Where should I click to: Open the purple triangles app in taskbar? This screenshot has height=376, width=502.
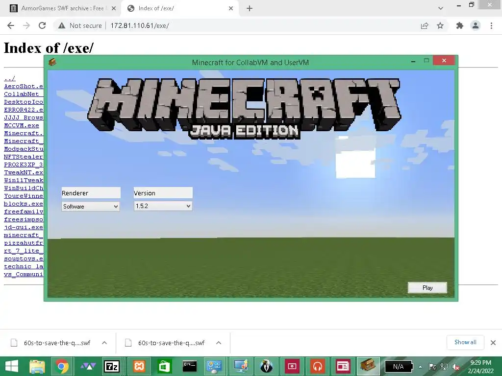point(87,366)
